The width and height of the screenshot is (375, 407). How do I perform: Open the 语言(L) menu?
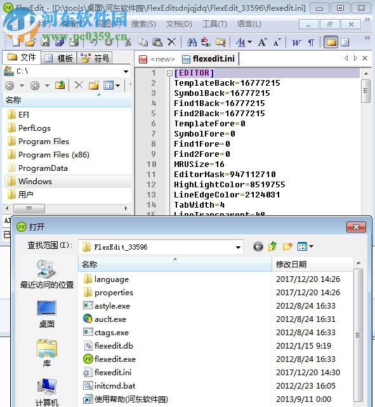(249, 24)
